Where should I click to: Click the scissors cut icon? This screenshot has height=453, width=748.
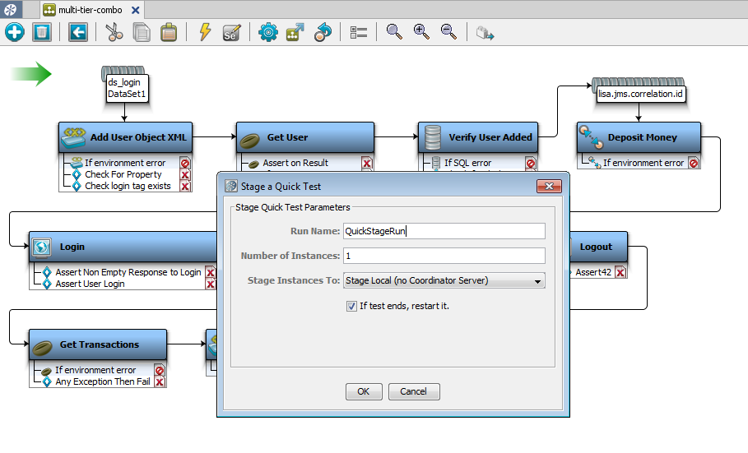[114, 32]
